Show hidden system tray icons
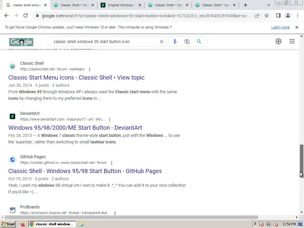 point(255,224)
